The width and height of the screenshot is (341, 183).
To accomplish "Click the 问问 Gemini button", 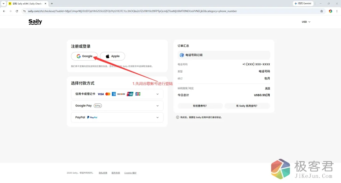I will (303, 3).
